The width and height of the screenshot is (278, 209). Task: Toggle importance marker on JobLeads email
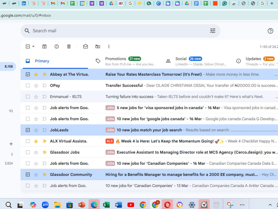44,130
